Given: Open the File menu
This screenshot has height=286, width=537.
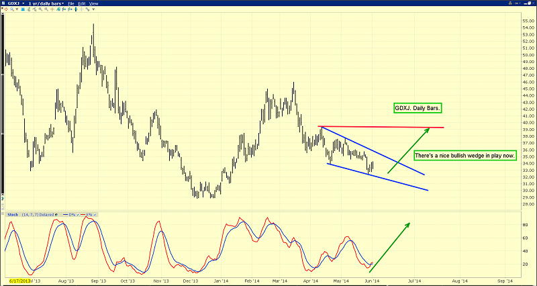Looking at the screenshot, I should point(71,3).
